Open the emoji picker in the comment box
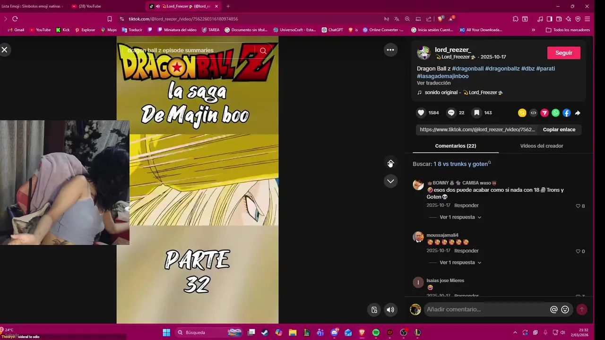Image resolution: width=605 pixels, height=340 pixels. [565, 309]
